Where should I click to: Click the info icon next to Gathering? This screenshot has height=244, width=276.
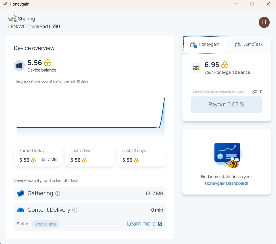pyautogui.click(x=58, y=193)
